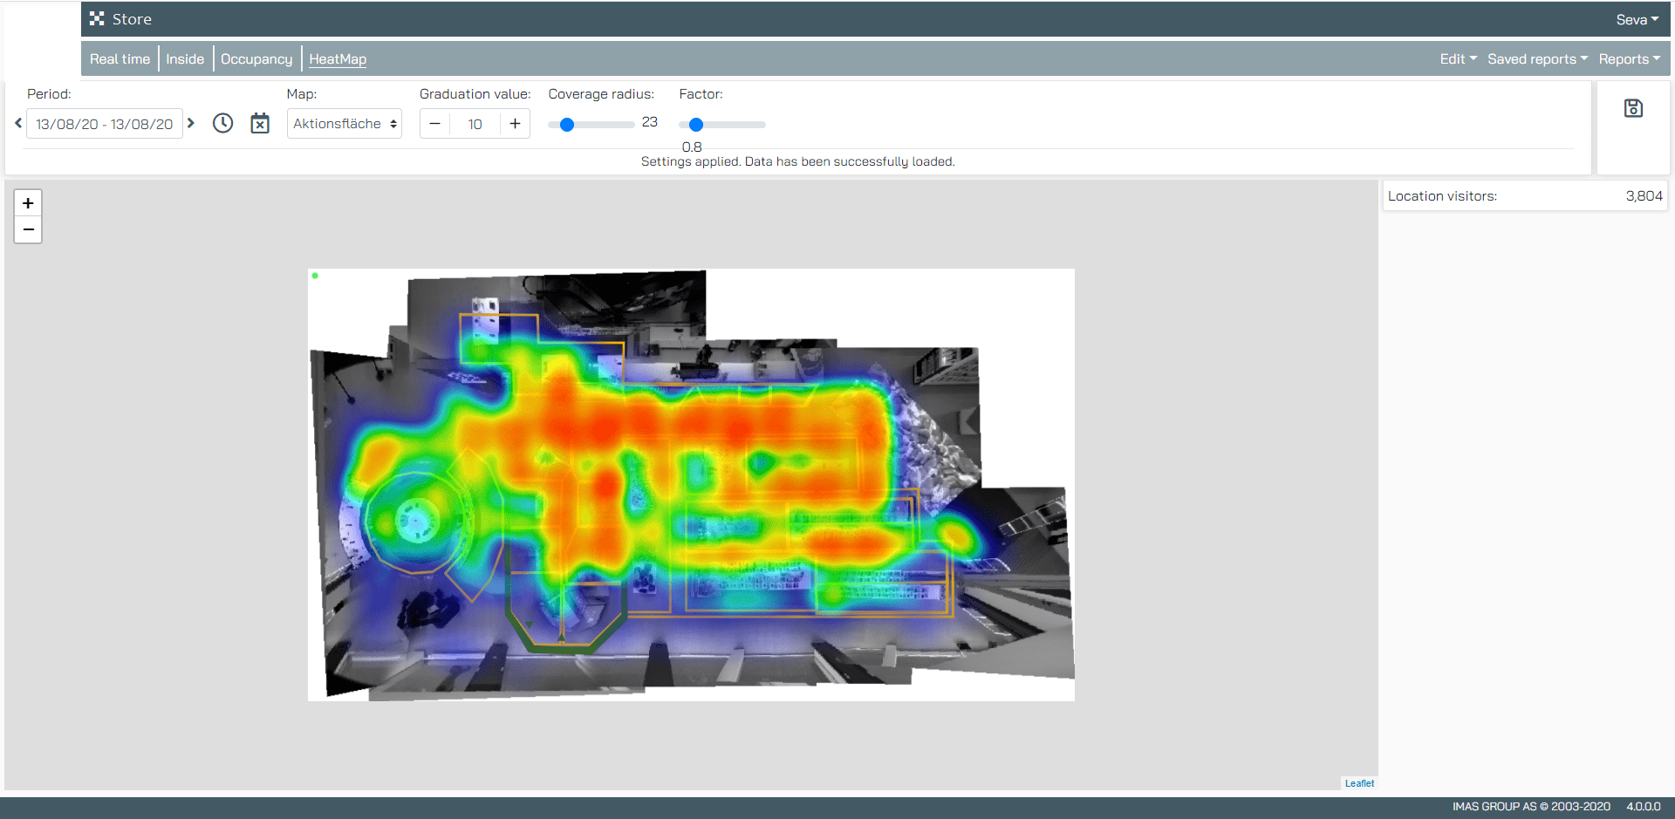1675x819 pixels.
Task: Open the time selection clock icon
Action: click(x=223, y=124)
